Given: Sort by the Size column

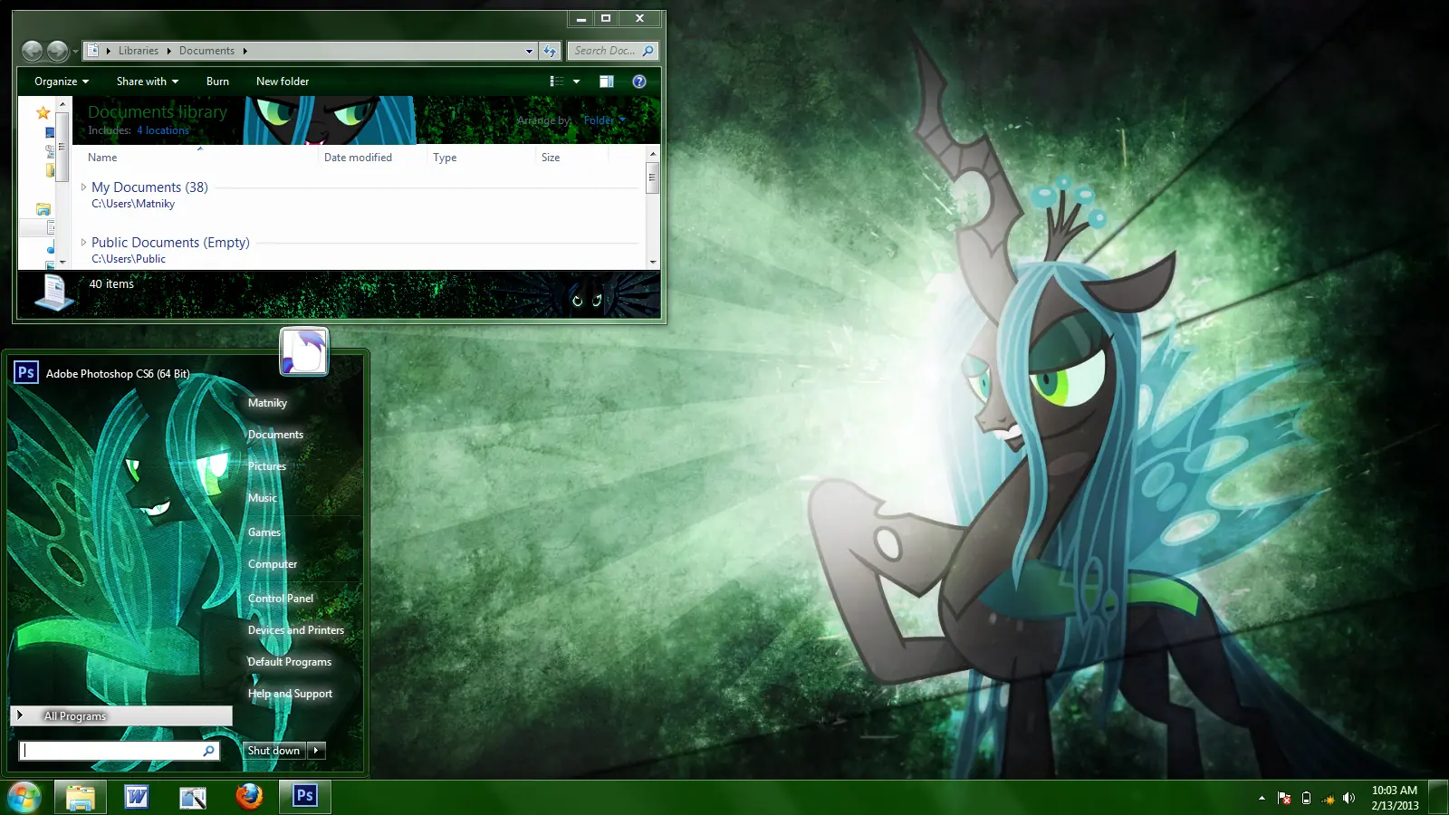Looking at the screenshot, I should point(551,158).
